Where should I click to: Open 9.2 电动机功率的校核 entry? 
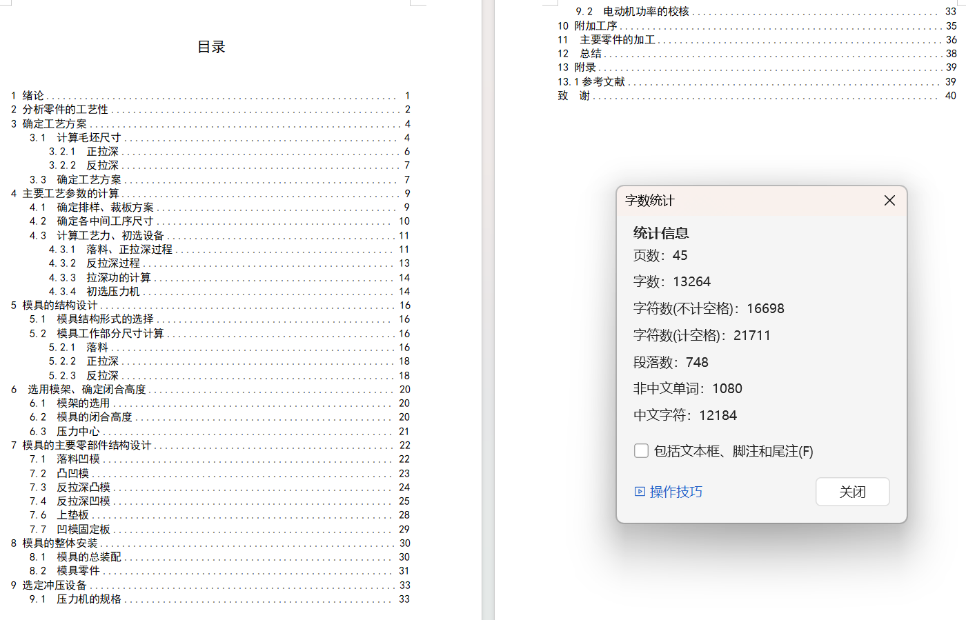646,12
